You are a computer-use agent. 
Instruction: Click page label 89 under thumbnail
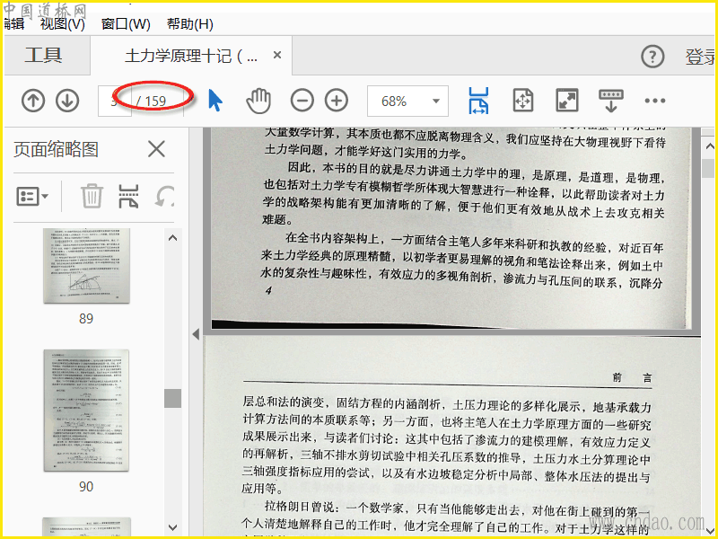tap(86, 319)
